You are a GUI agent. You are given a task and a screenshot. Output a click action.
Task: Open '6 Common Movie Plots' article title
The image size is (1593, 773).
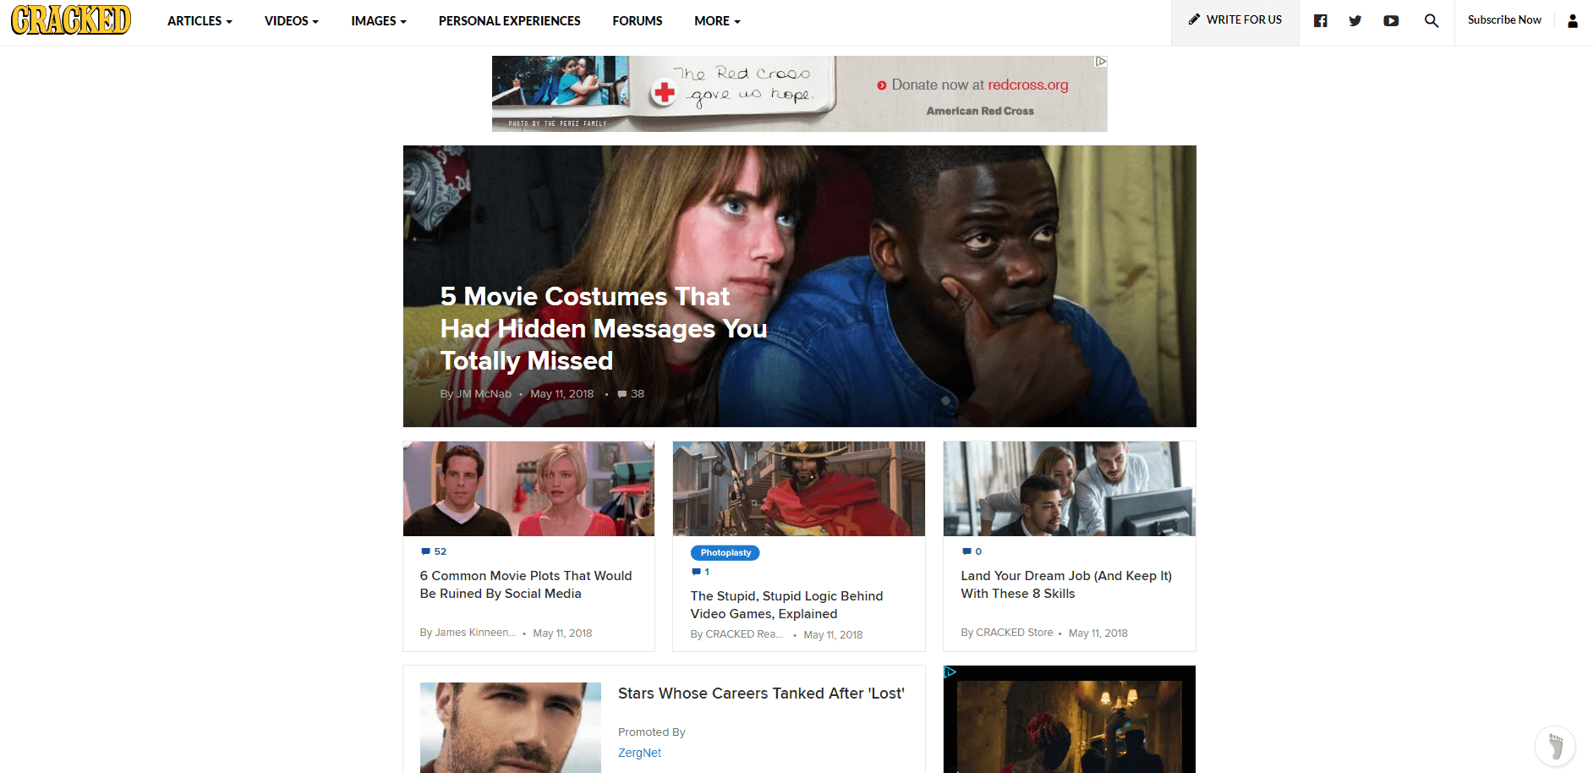pyautogui.click(x=526, y=584)
